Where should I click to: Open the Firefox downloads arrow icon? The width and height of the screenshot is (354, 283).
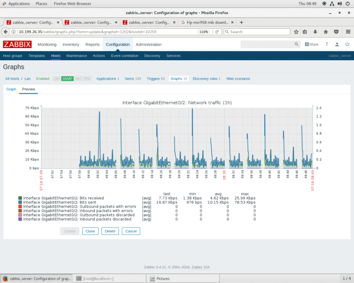pyautogui.click(x=315, y=32)
